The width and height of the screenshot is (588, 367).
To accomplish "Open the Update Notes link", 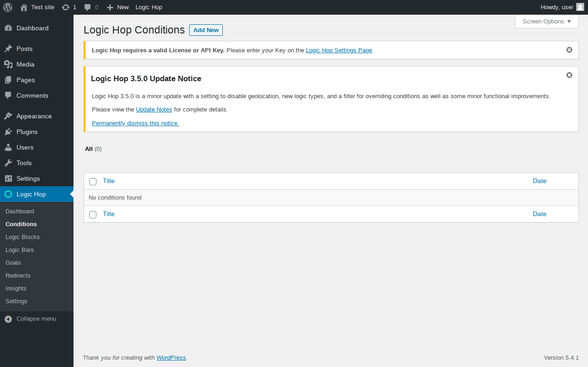I will point(154,110).
